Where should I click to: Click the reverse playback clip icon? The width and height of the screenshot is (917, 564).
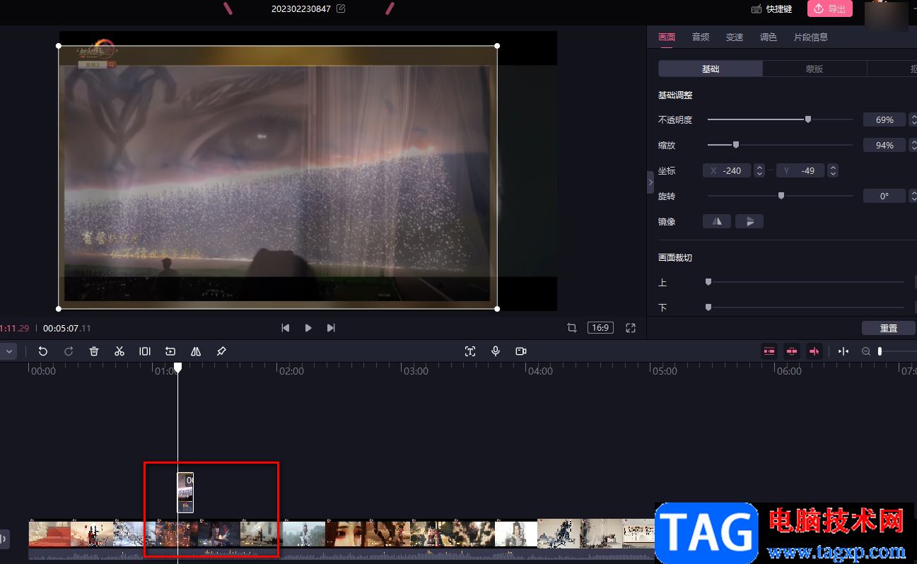coord(170,351)
